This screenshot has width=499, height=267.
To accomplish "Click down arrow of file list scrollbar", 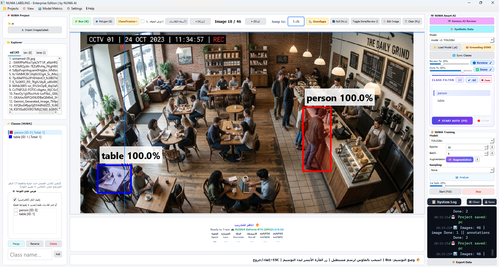I will pos(60,108).
